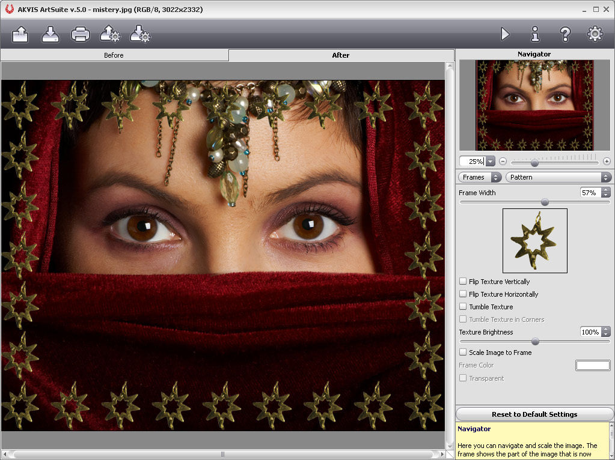Click the Print image icon

[81, 34]
